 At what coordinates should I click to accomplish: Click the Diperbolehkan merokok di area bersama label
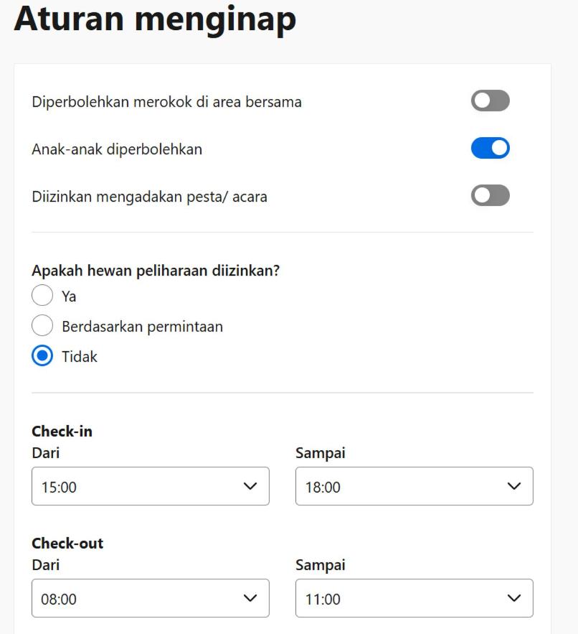point(166,102)
